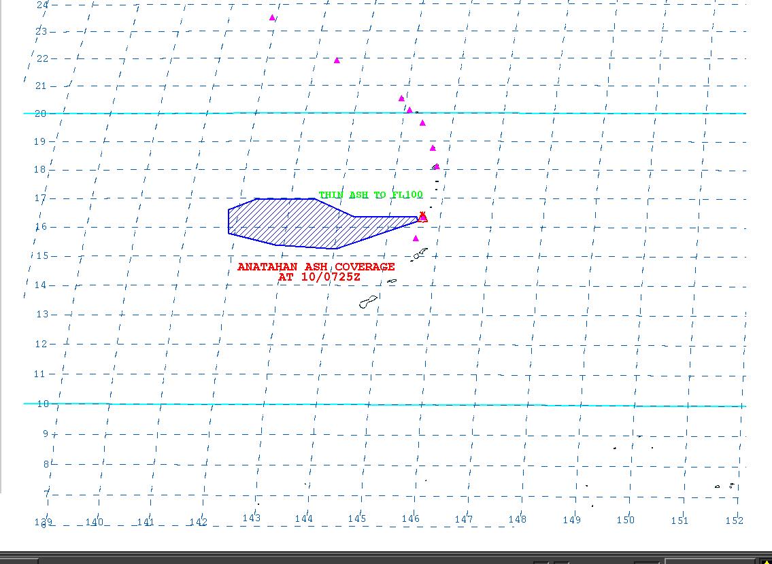Click the longitude label 146
Viewport: 772px width, 564px height.
(410, 518)
